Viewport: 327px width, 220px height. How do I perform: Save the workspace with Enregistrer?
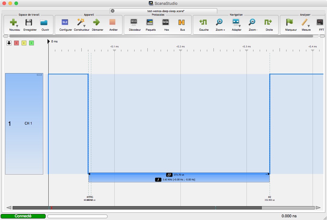coord(29,22)
